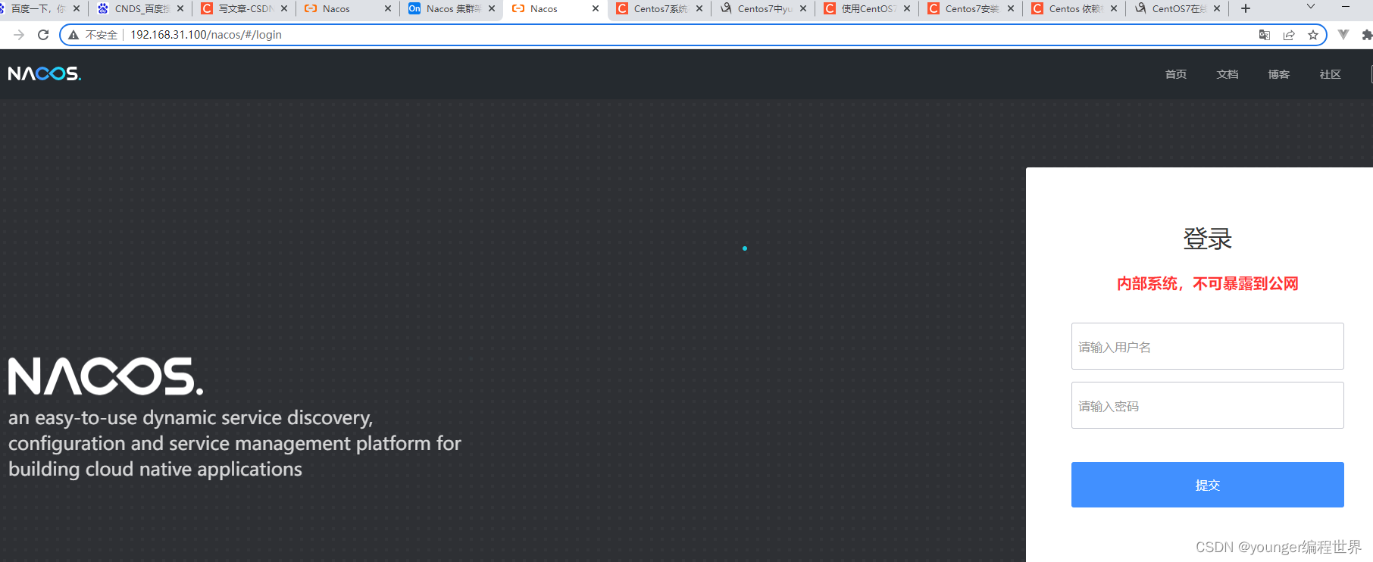
Task: Click the 登录 heading text
Action: [x=1208, y=239]
